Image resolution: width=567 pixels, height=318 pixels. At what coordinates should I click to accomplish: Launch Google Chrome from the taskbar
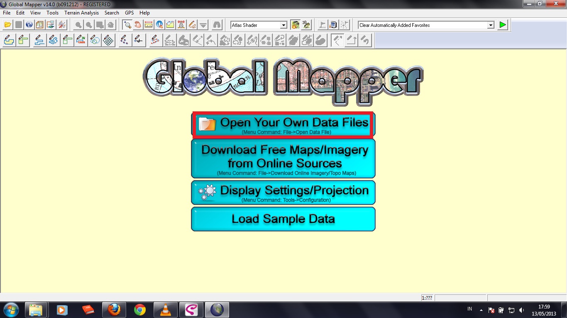tap(140, 310)
